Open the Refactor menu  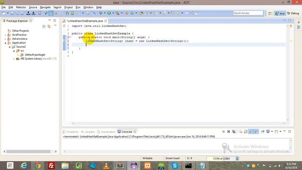[x=21, y=8]
